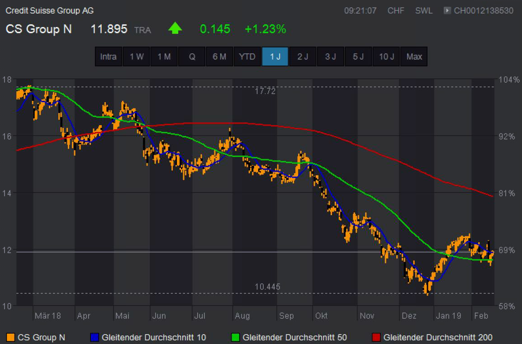522x344 pixels.
Task: Switch to 10 J chart range
Action: (x=386, y=57)
